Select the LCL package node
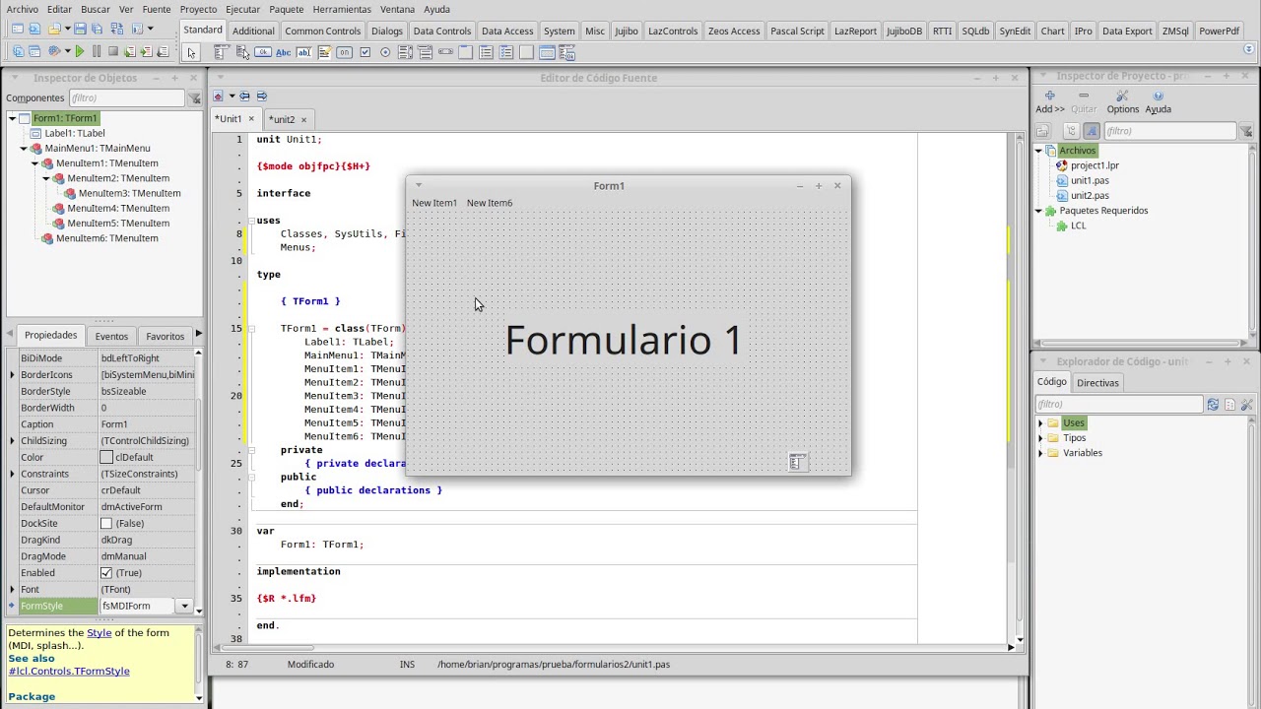 1078,226
